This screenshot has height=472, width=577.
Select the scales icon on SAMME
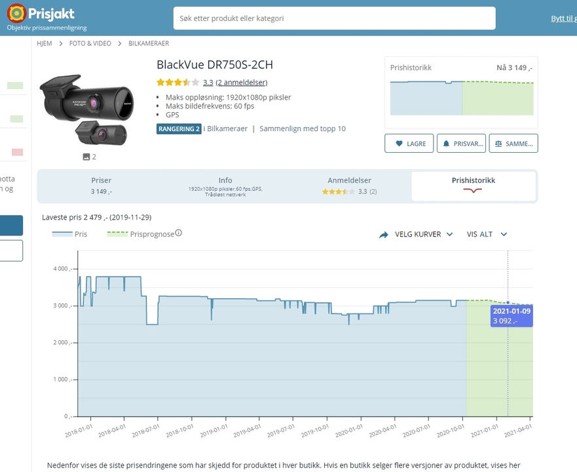pyautogui.click(x=498, y=144)
